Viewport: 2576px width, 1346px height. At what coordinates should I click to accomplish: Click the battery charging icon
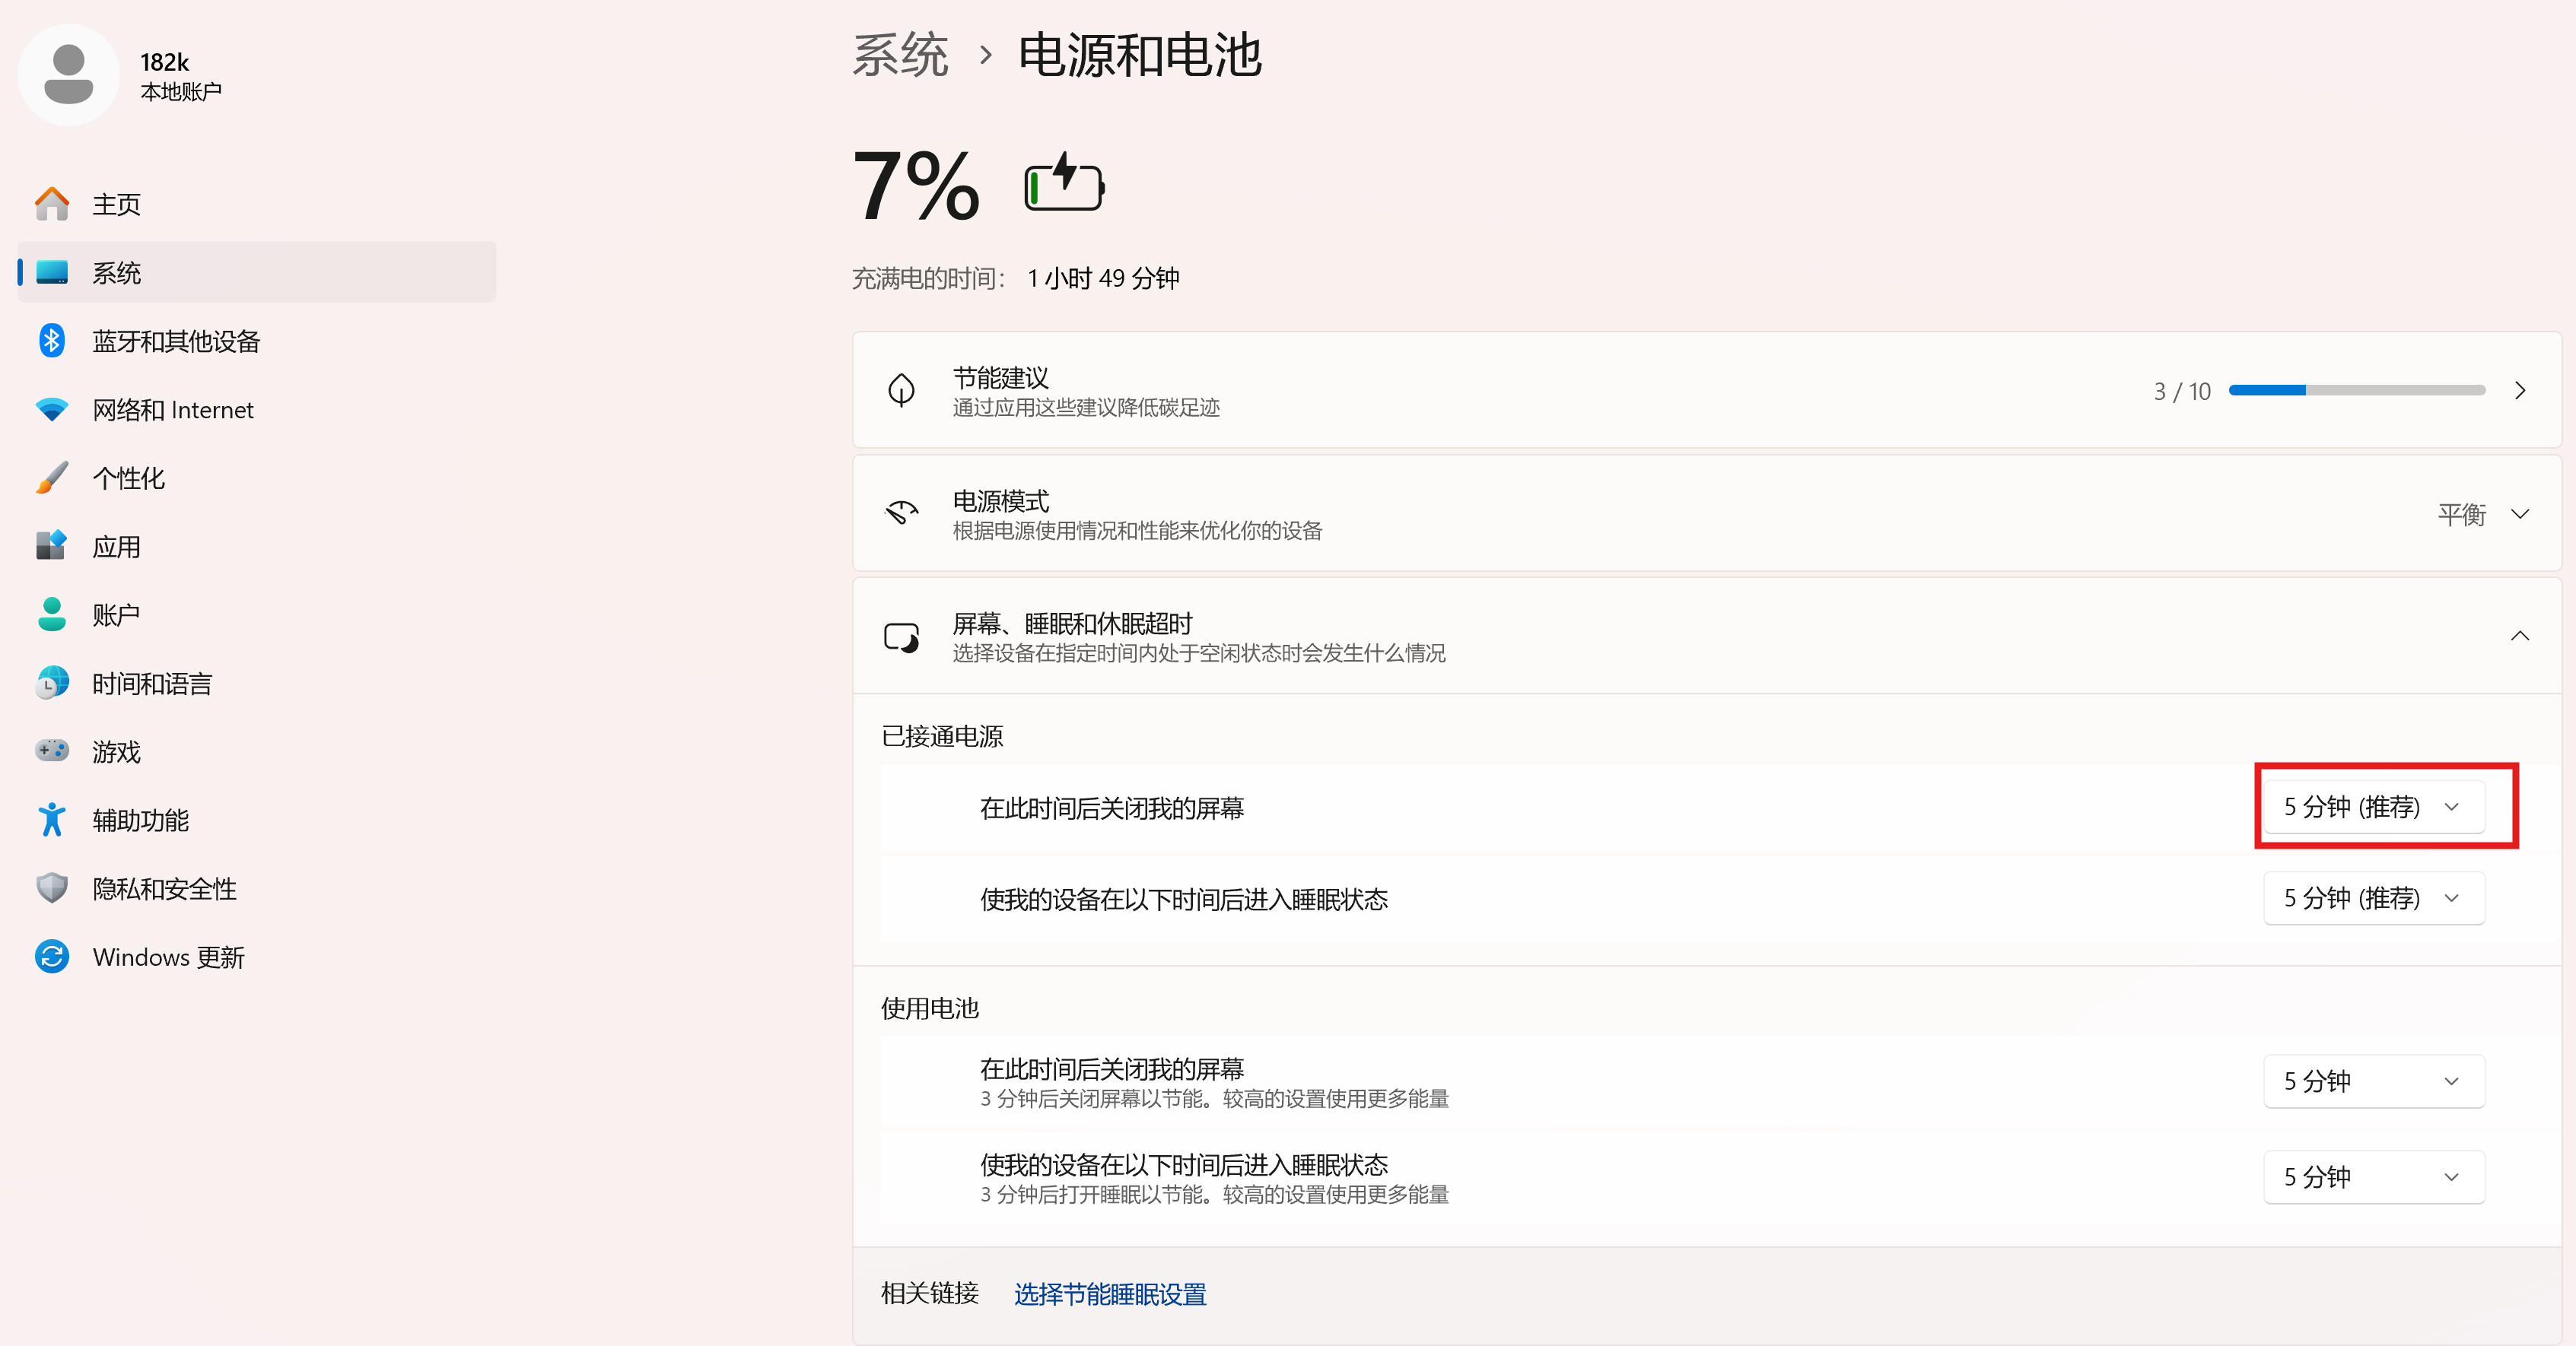click(1064, 182)
